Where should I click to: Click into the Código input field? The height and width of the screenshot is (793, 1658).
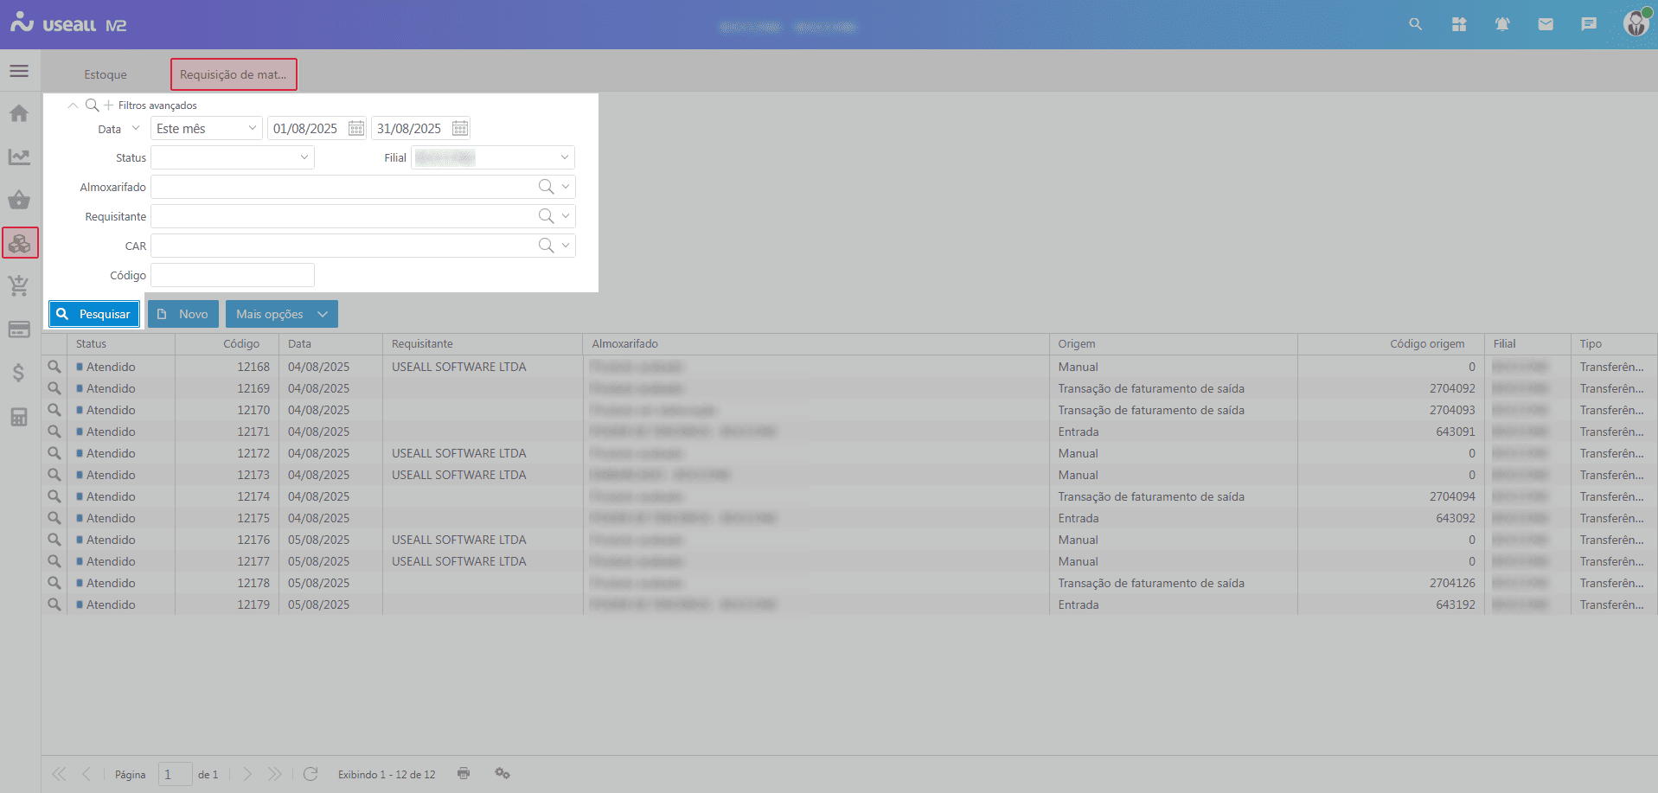click(x=233, y=275)
